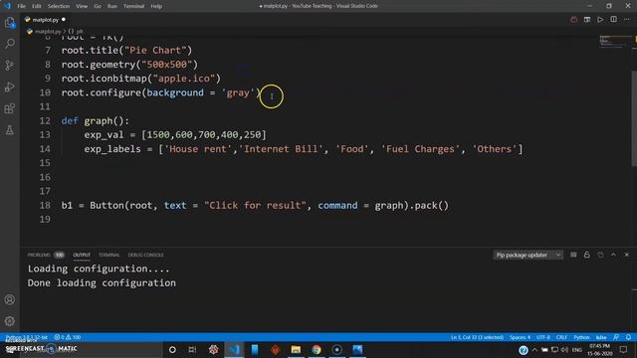Open the Go menu
The height and width of the screenshot is (358, 637).
coord(98,6)
